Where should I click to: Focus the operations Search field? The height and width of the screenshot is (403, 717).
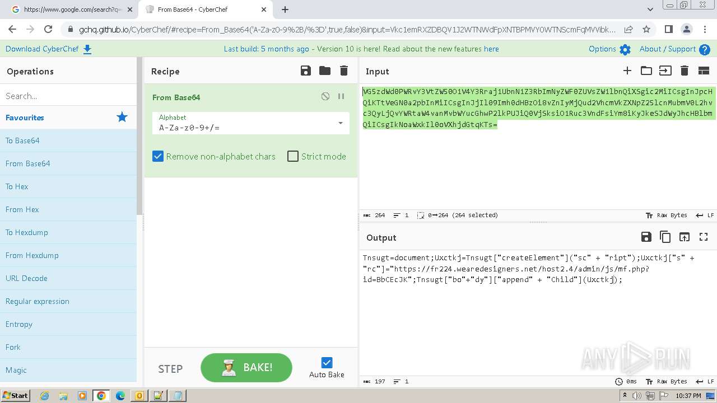pos(68,96)
